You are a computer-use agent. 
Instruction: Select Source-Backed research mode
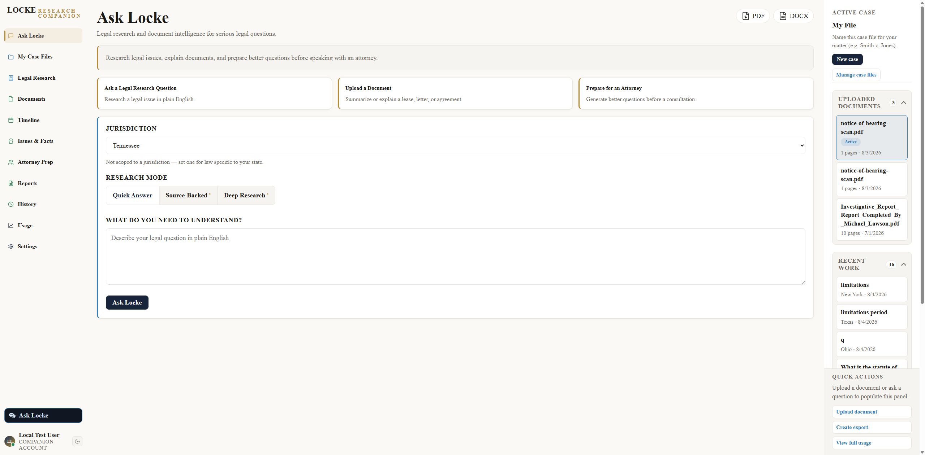point(188,195)
